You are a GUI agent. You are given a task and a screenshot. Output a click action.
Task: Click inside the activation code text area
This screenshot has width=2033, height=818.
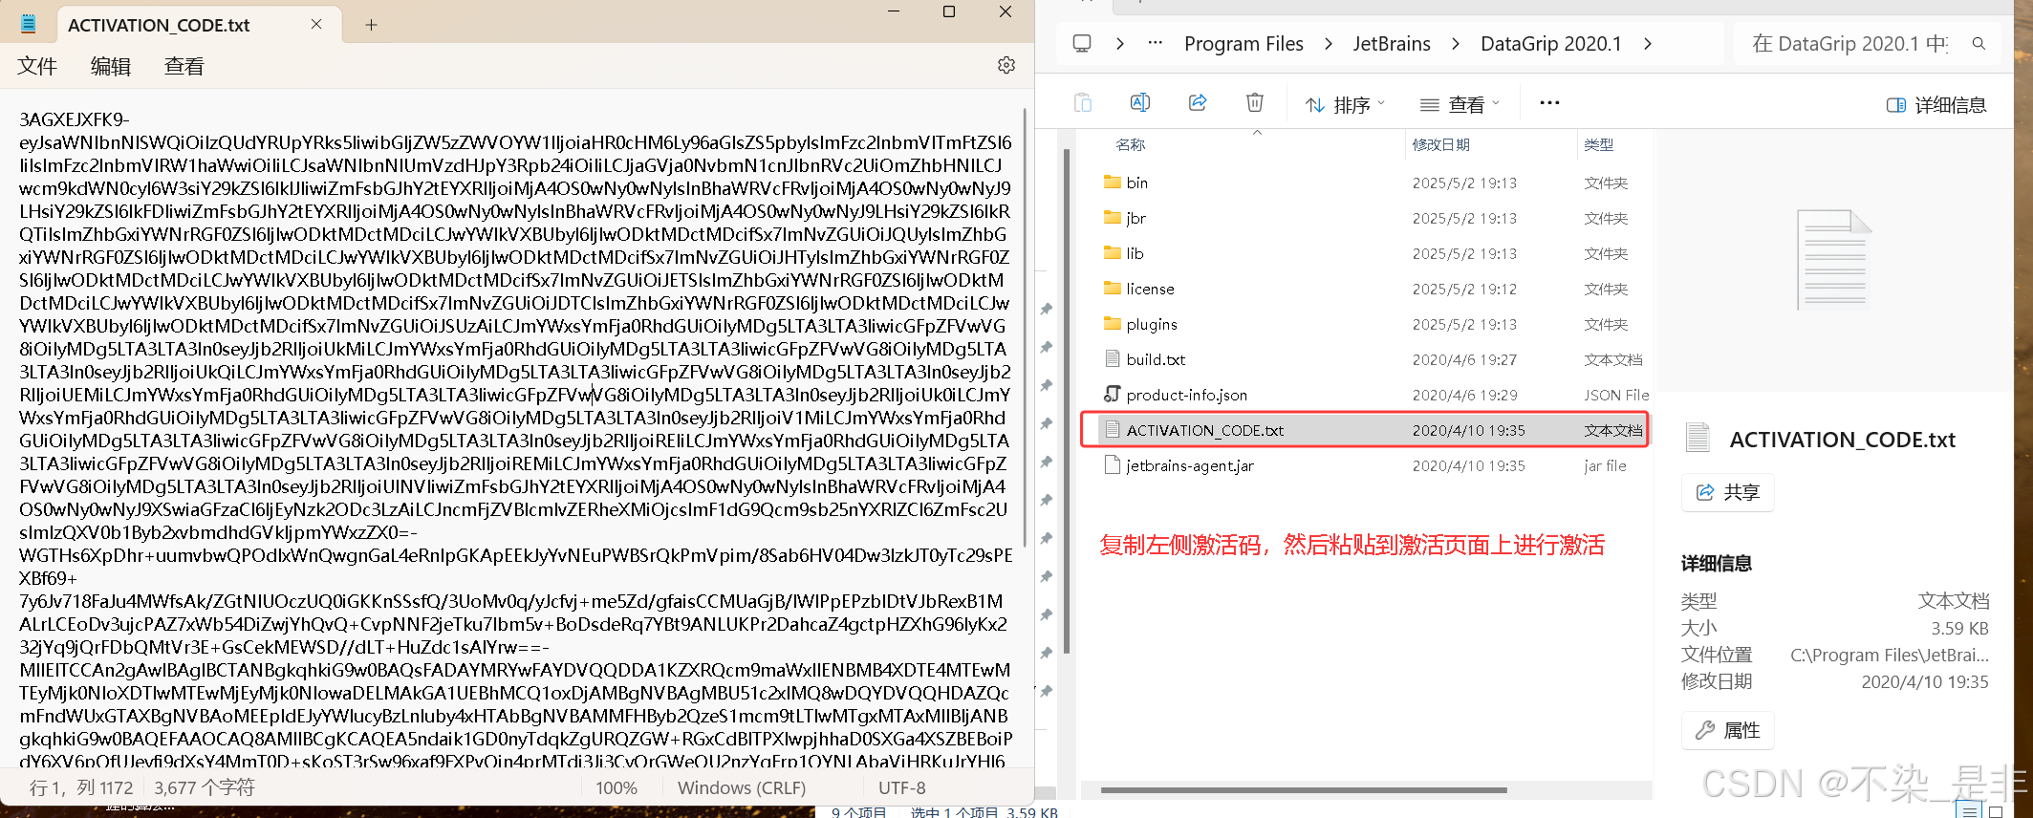pyautogui.click(x=516, y=440)
